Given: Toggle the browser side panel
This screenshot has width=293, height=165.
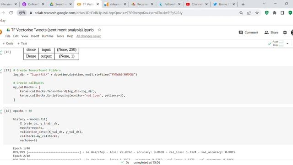Looking at the screenshot, I should coord(282,13).
